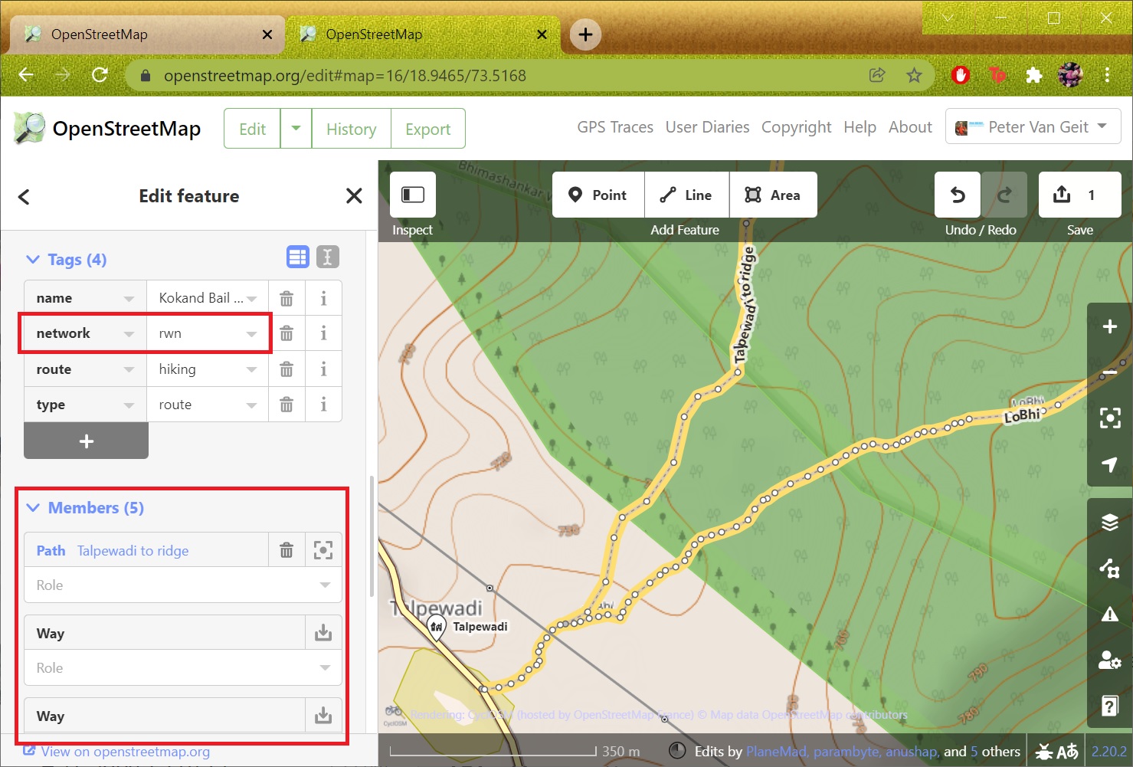Image resolution: width=1133 pixels, height=767 pixels.
Task: Open Peter Van Geit user menu
Action: click(1033, 127)
